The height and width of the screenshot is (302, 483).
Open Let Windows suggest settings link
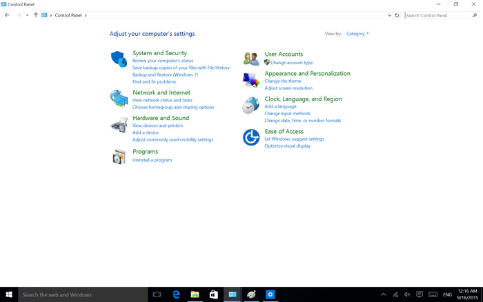coord(294,139)
